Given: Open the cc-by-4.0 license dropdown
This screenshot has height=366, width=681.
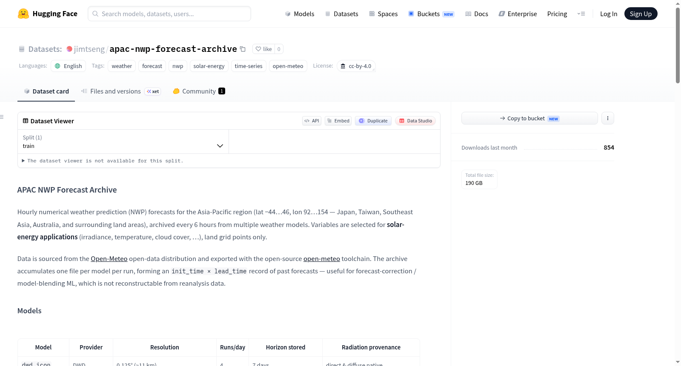Looking at the screenshot, I should 356,66.
